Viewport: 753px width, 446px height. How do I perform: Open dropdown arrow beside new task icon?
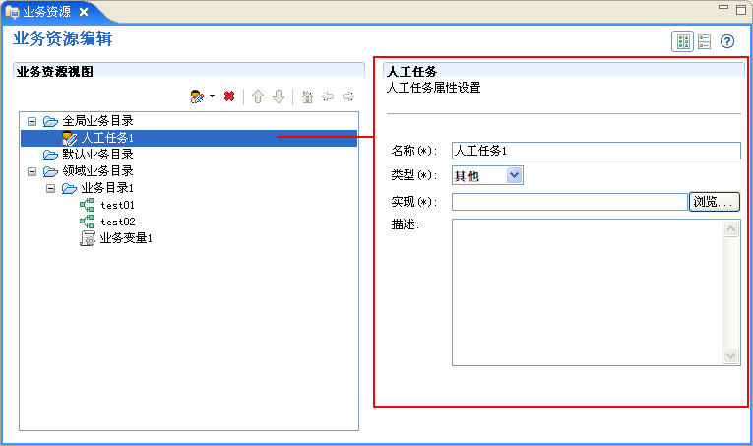[x=212, y=96]
